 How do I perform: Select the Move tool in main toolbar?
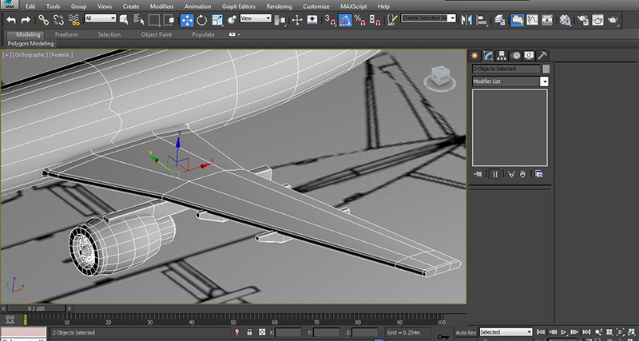pos(187,19)
